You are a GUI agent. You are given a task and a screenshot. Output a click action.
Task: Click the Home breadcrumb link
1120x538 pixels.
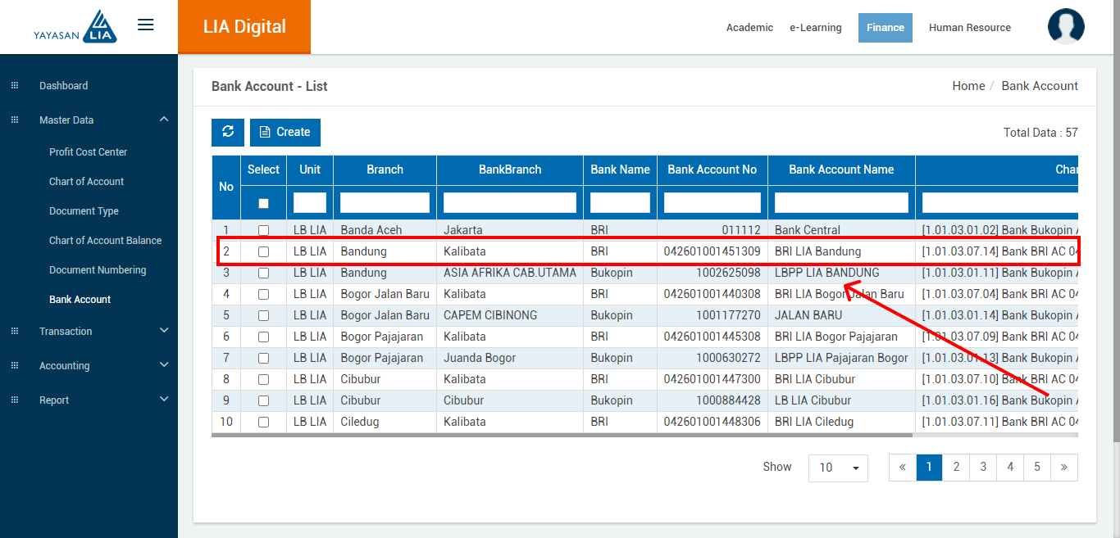(968, 86)
